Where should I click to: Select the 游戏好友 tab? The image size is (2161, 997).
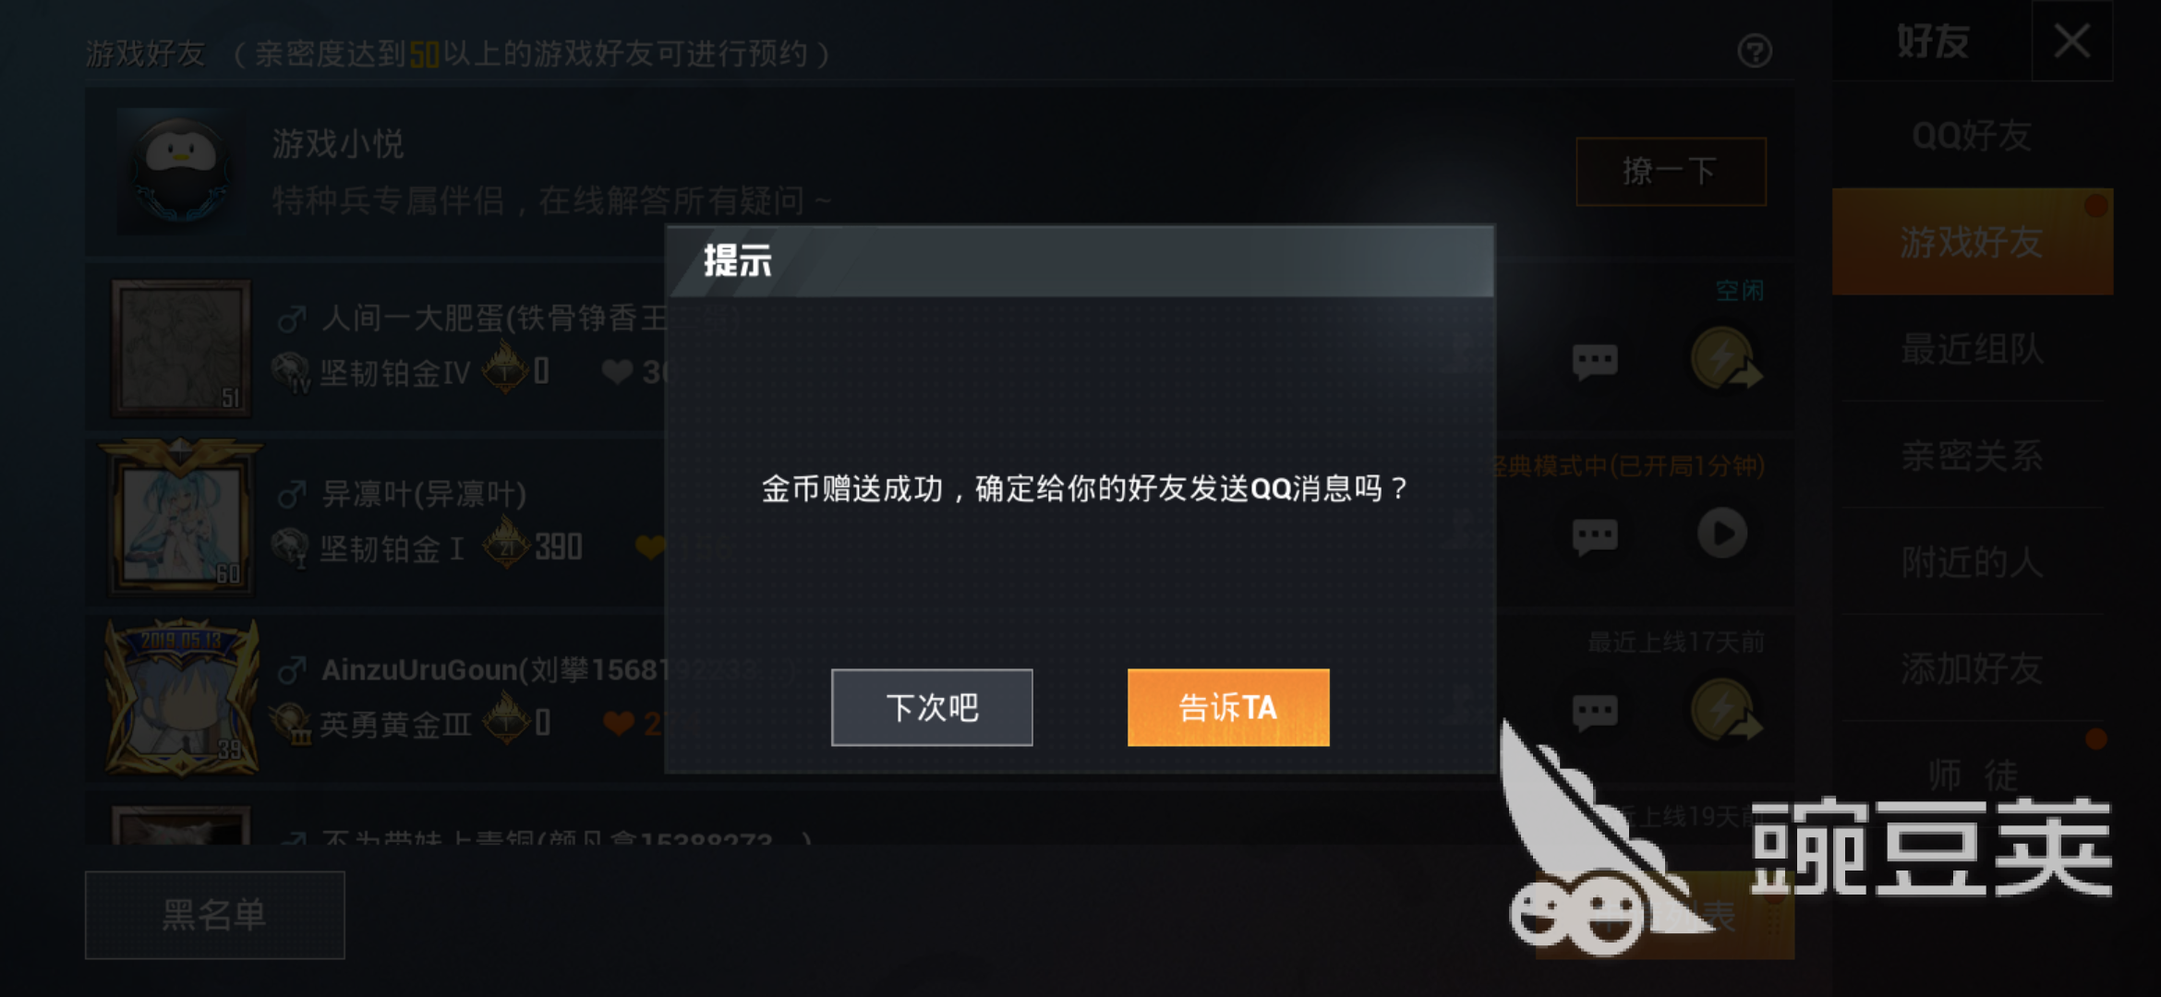click(1972, 242)
